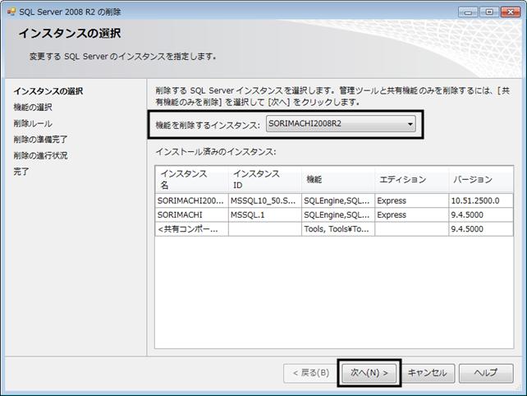Click the 9.4.5000 version in SORIMACHI row

481,214
